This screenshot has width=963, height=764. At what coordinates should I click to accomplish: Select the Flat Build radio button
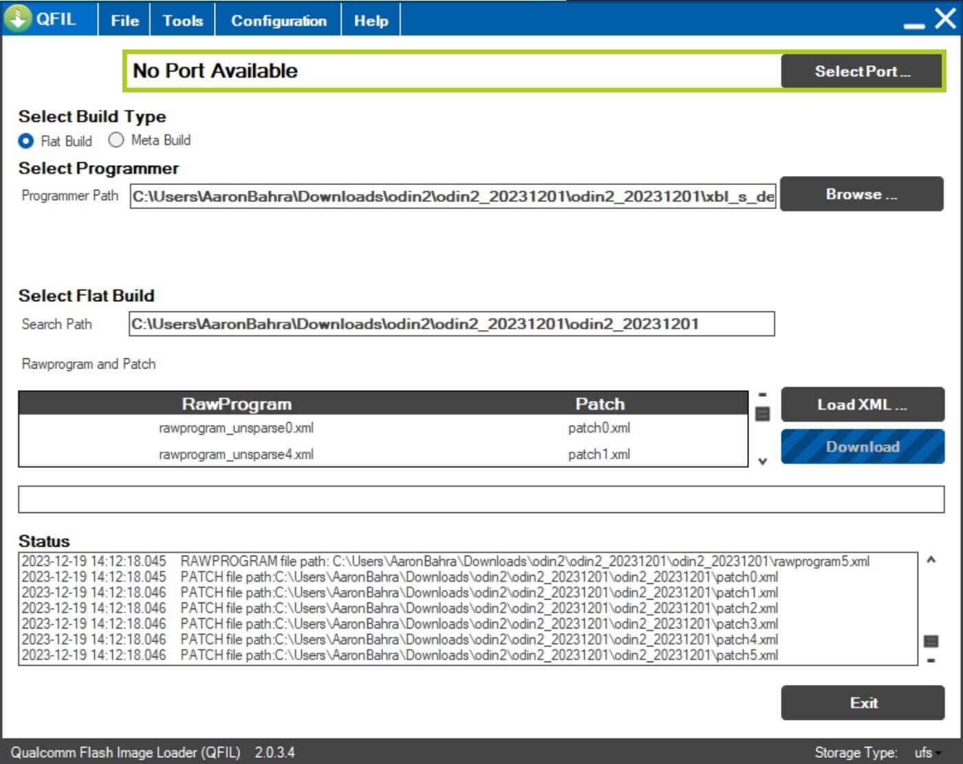(26, 141)
